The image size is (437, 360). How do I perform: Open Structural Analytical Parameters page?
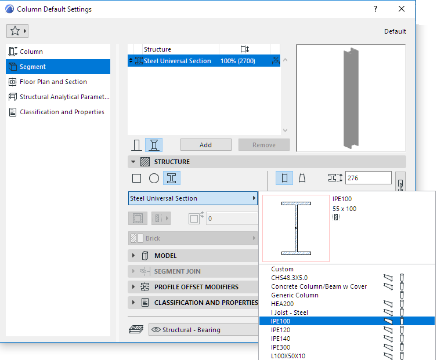pyautogui.click(x=58, y=97)
